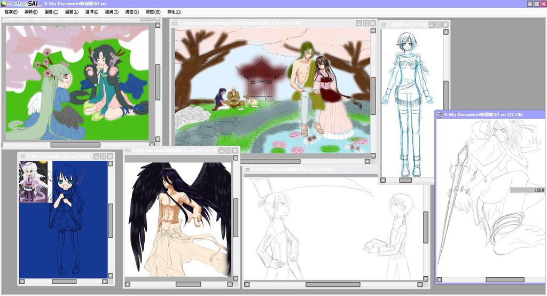Click vertical scrollbar thumb in 16.jpg window

pyautogui.click(x=373, y=96)
